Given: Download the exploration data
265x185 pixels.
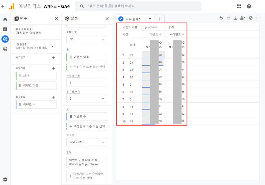Looking at the screenshot, I should click(235, 18).
